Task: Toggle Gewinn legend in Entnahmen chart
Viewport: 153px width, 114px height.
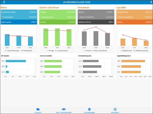Action: (88, 51)
